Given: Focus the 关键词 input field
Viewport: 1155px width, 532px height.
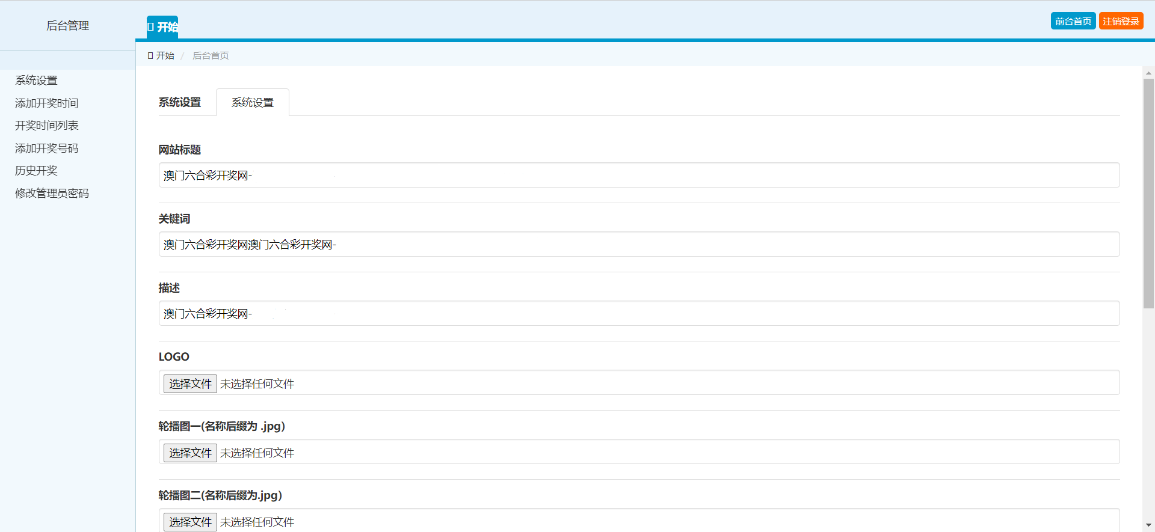Looking at the screenshot, I should tap(638, 245).
